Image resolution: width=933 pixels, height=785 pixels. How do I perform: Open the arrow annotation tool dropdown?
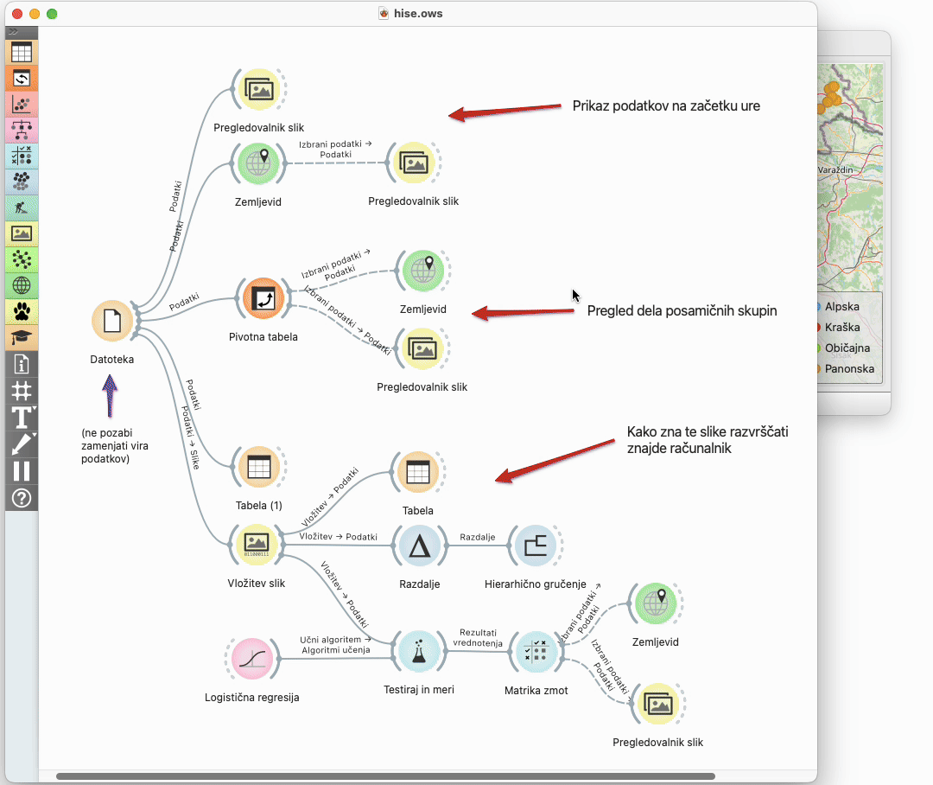coord(22,444)
